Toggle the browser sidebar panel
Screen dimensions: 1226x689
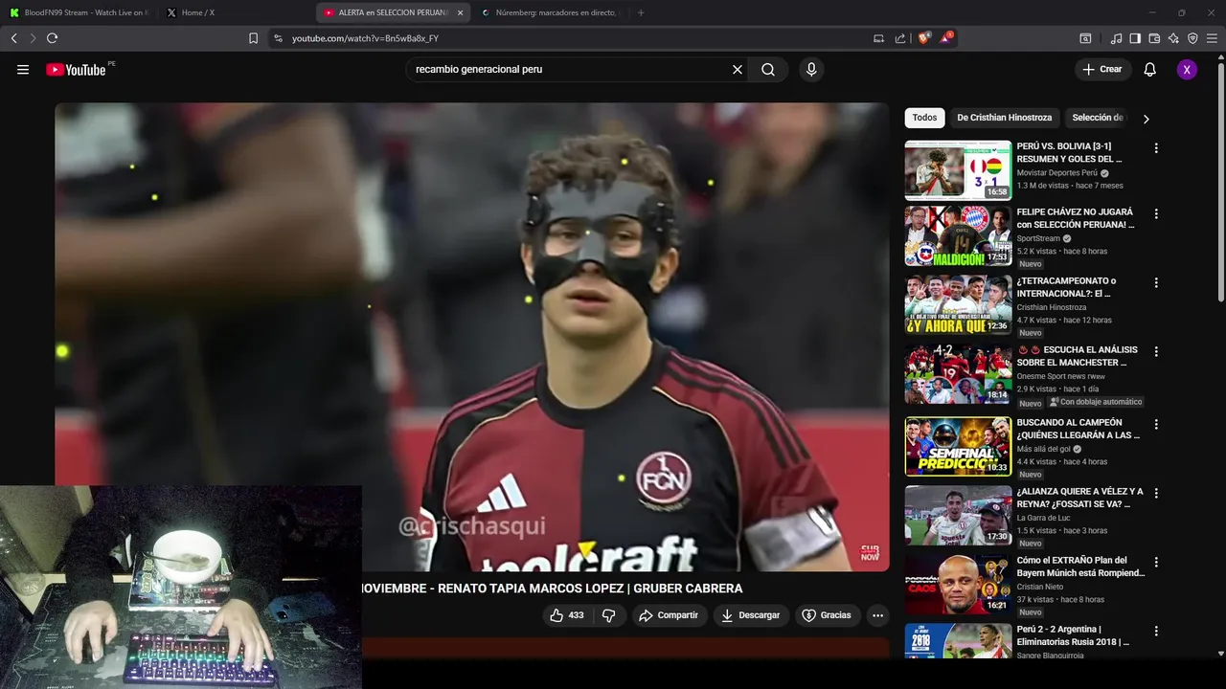point(1135,38)
